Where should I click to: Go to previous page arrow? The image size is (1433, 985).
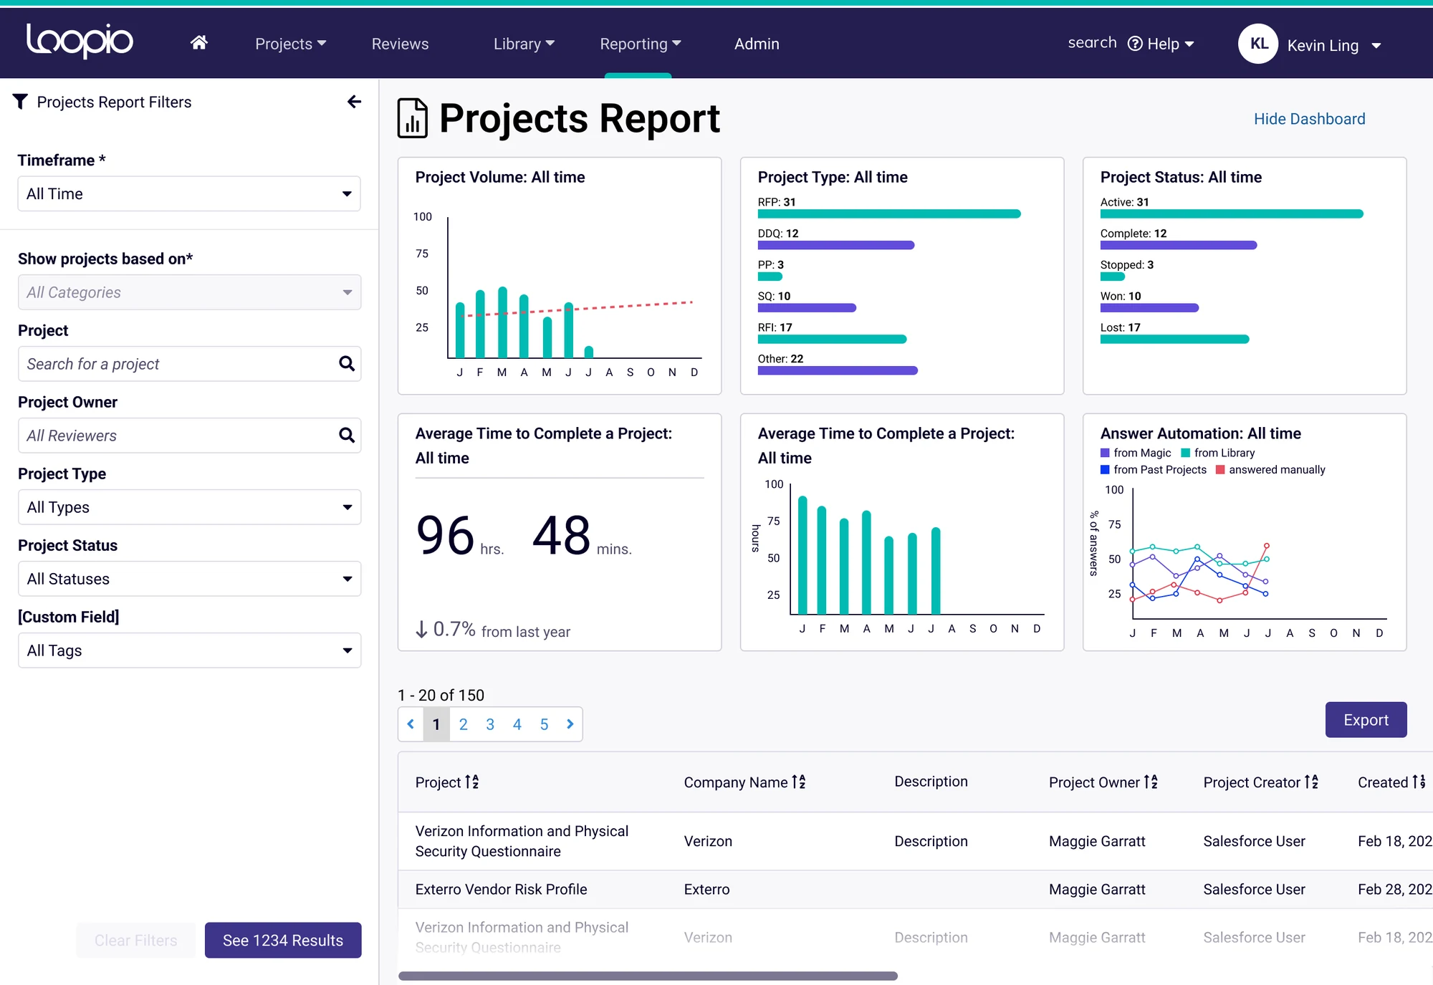411,724
